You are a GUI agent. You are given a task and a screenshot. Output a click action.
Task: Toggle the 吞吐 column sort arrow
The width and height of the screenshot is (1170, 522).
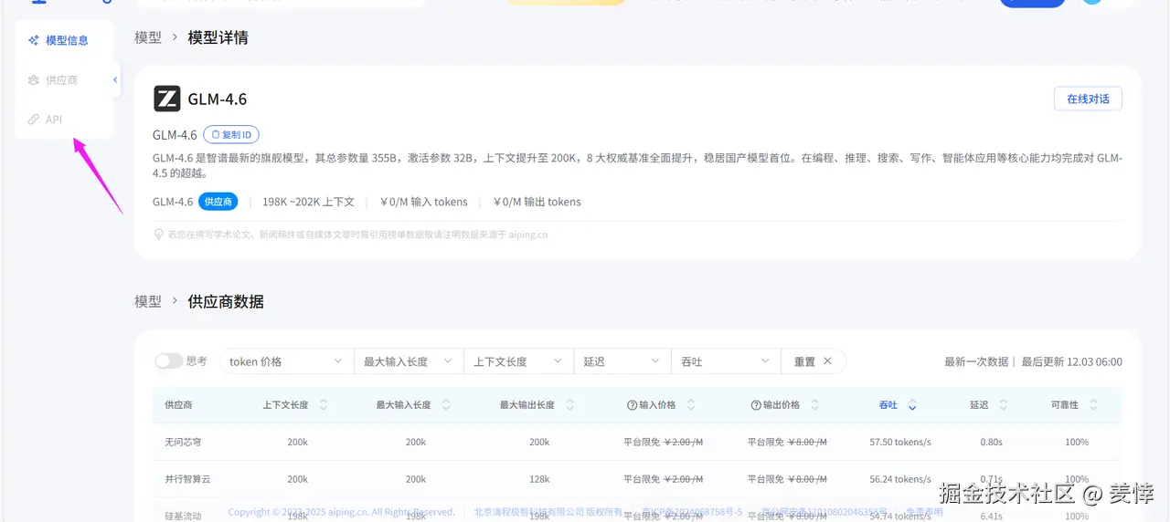click(x=912, y=405)
